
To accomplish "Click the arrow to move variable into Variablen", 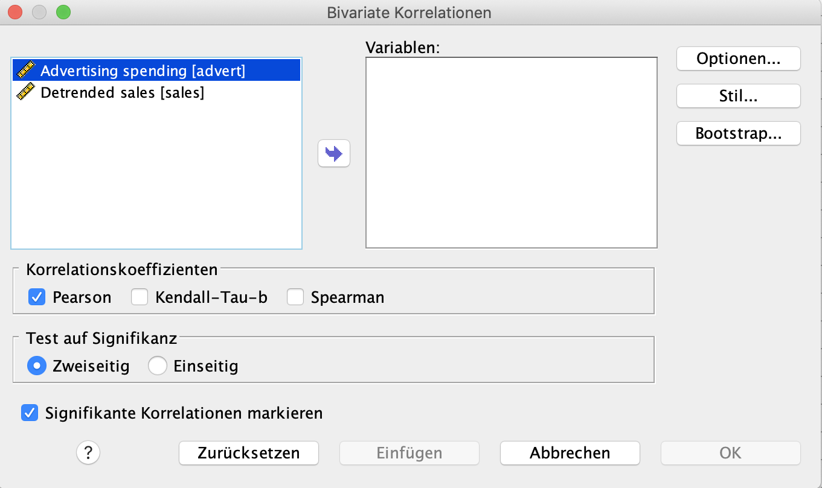I will coord(333,153).
